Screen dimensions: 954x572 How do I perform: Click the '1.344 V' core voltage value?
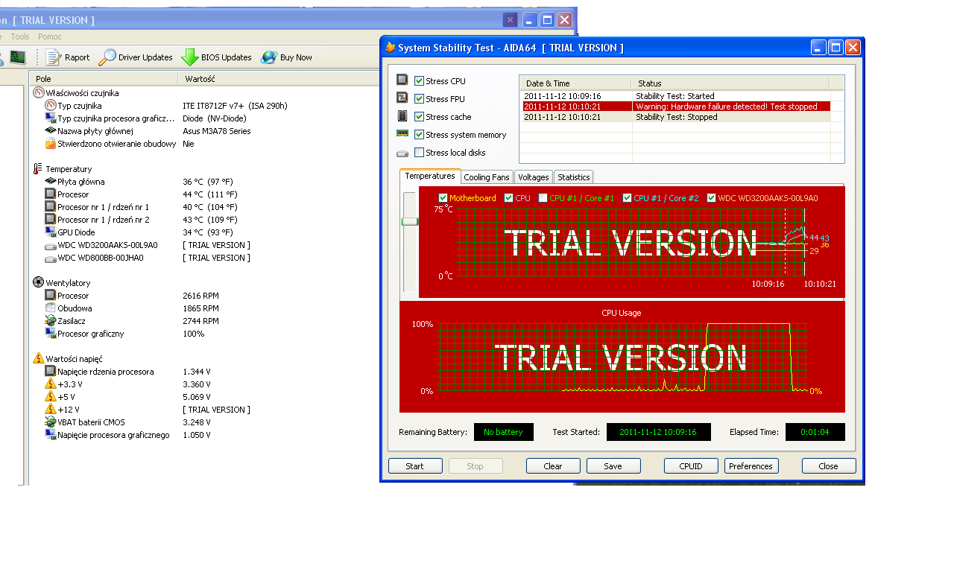197,372
